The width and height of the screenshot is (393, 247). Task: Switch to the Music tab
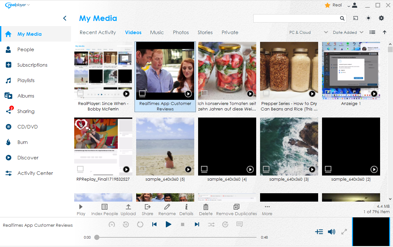click(157, 33)
